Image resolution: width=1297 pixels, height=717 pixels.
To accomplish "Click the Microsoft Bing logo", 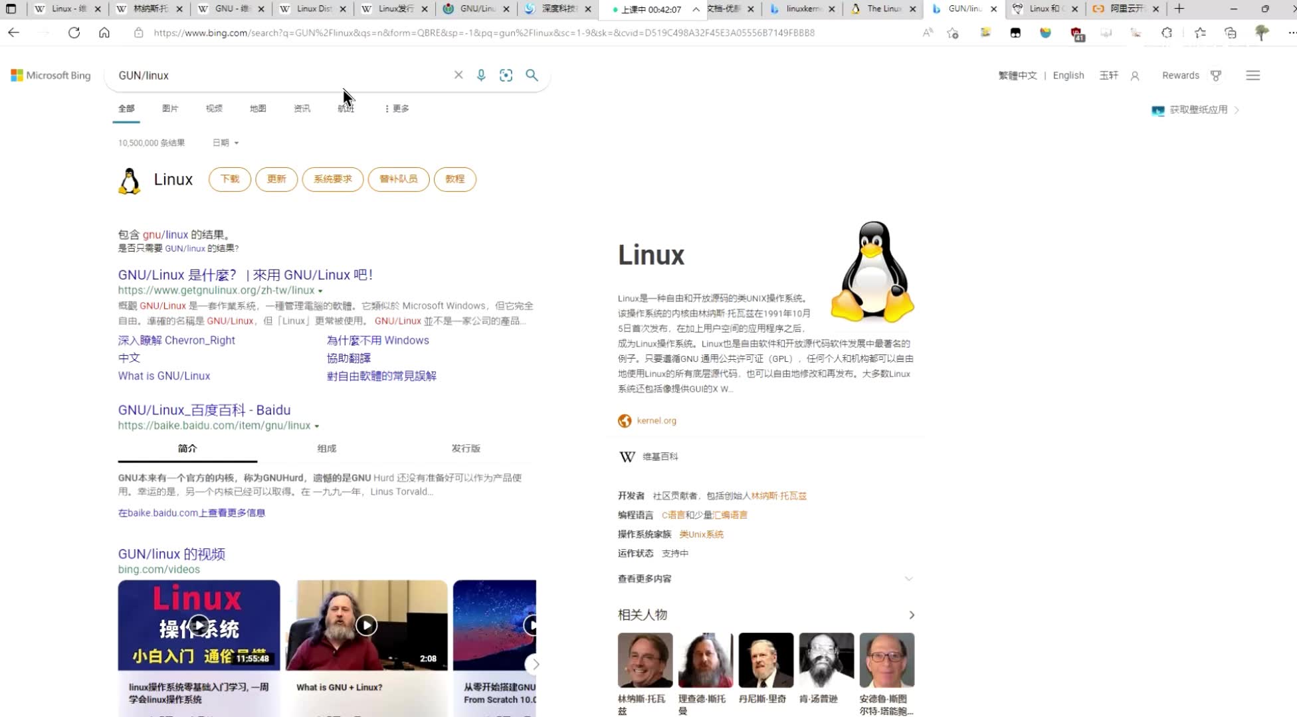I will click(50, 75).
